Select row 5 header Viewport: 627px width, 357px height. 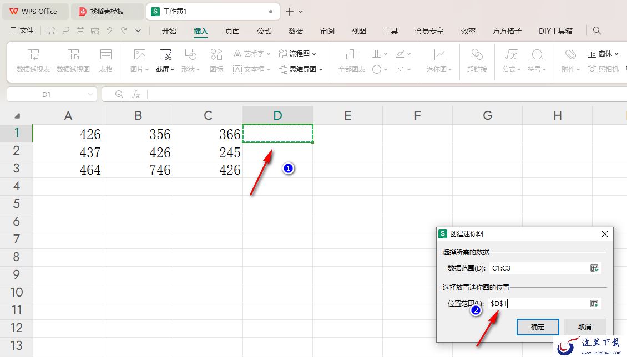(x=17, y=203)
